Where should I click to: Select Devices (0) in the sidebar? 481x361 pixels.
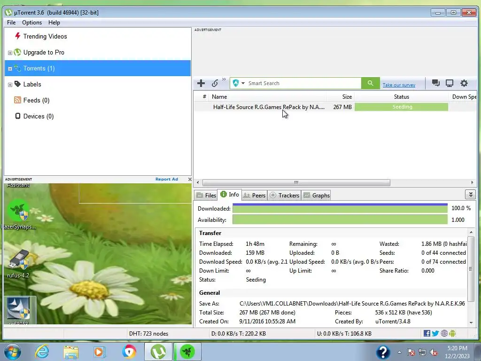[39, 116]
